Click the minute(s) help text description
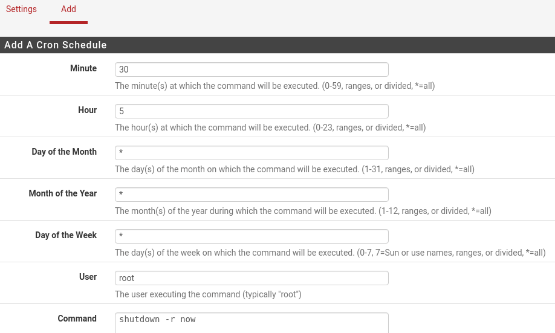 pos(274,86)
